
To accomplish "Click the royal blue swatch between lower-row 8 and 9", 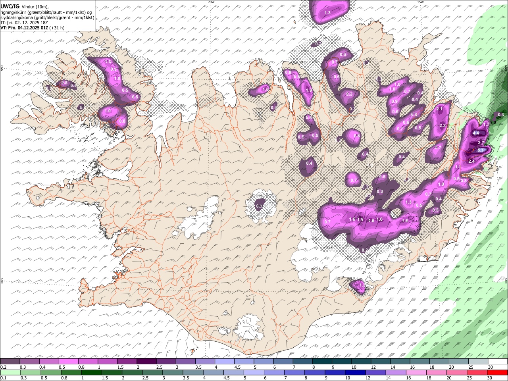I will [x=315, y=373].
